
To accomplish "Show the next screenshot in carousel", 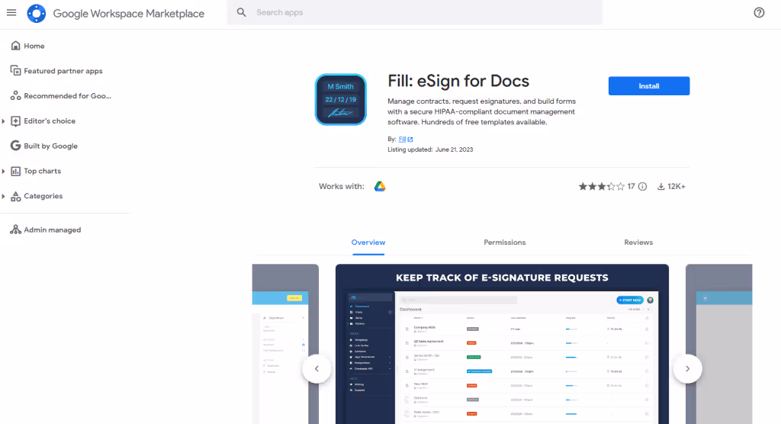I will pyautogui.click(x=687, y=368).
